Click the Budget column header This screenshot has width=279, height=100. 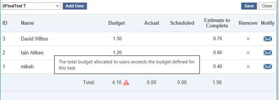(x=117, y=23)
